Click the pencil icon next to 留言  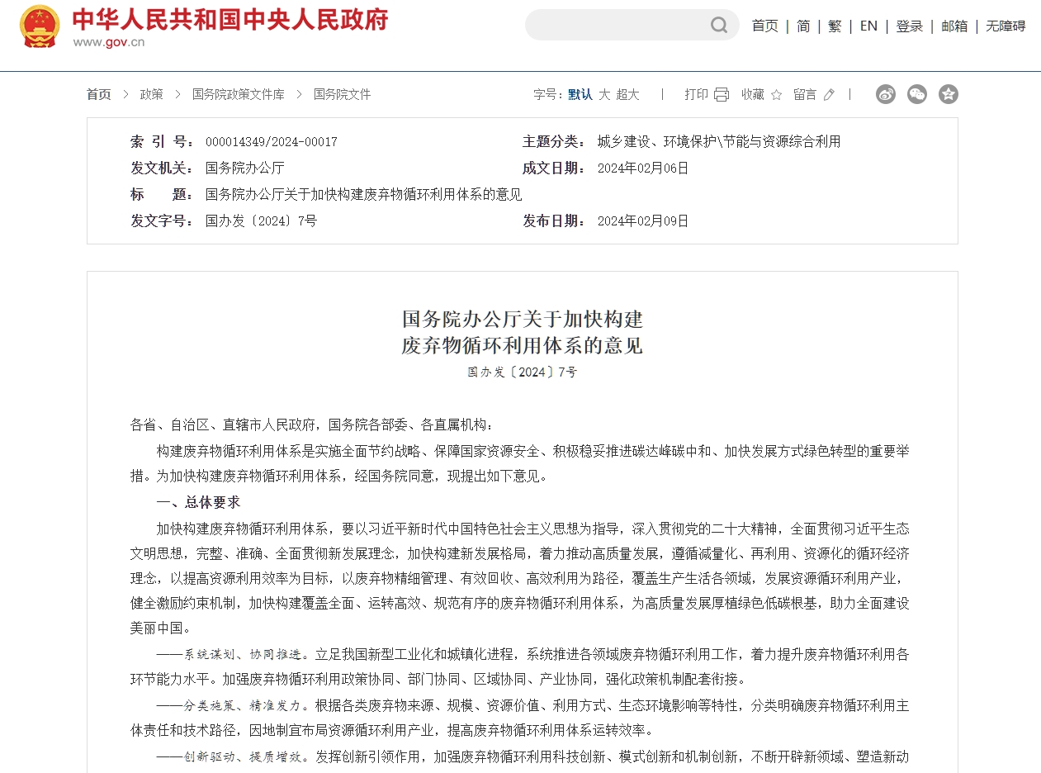click(829, 94)
